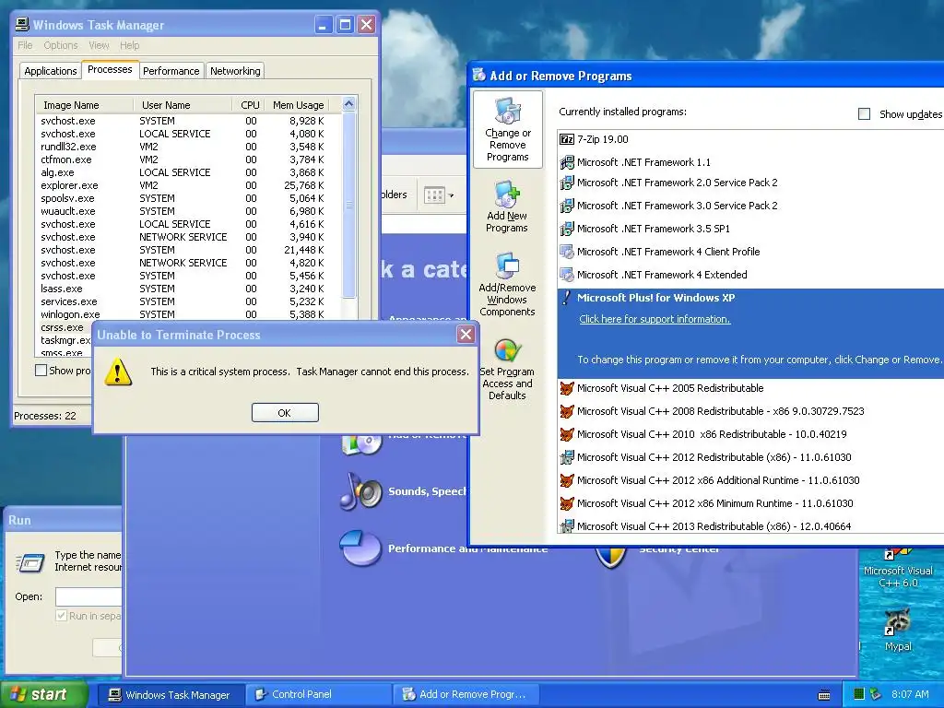Switch to Control Panel taskbar button
Viewport: 944px width, 708px height.
319,694
